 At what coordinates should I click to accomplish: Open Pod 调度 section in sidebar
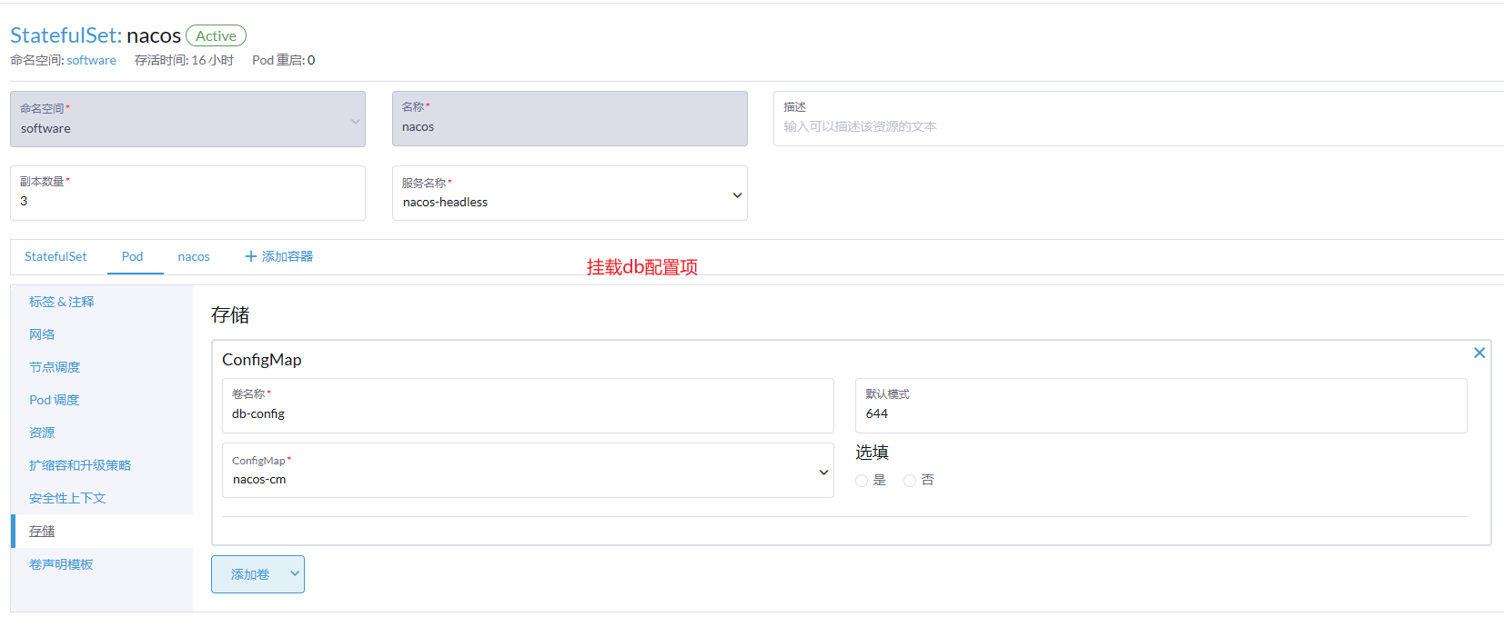tap(54, 400)
